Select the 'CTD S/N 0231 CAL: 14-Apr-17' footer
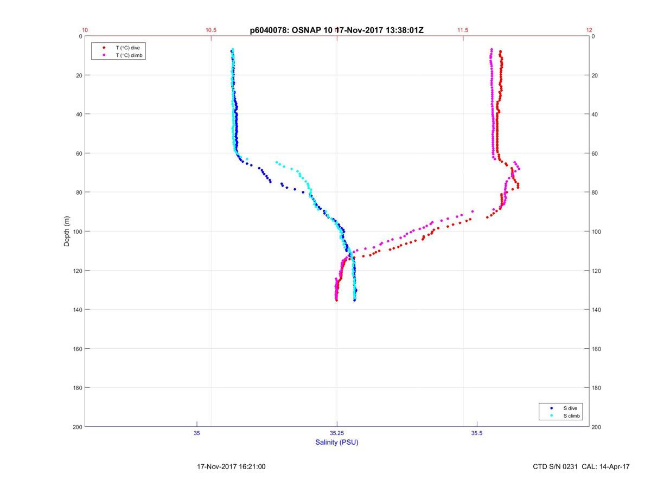This screenshot has height=480, width=651. [x=581, y=466]
